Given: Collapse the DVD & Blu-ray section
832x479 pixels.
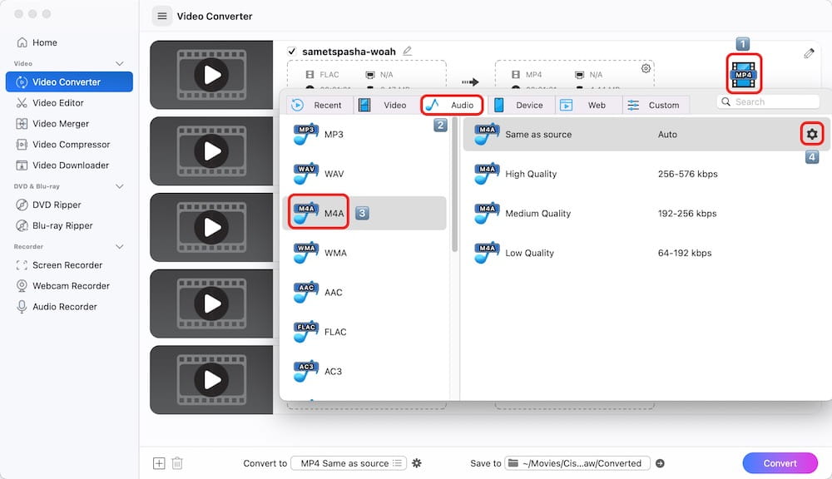Looking at the screenshot, I should 119,187.
